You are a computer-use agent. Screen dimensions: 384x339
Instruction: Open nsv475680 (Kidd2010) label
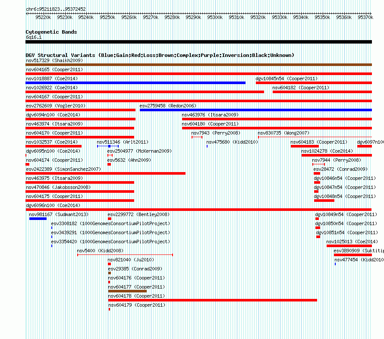click(232, 142)
